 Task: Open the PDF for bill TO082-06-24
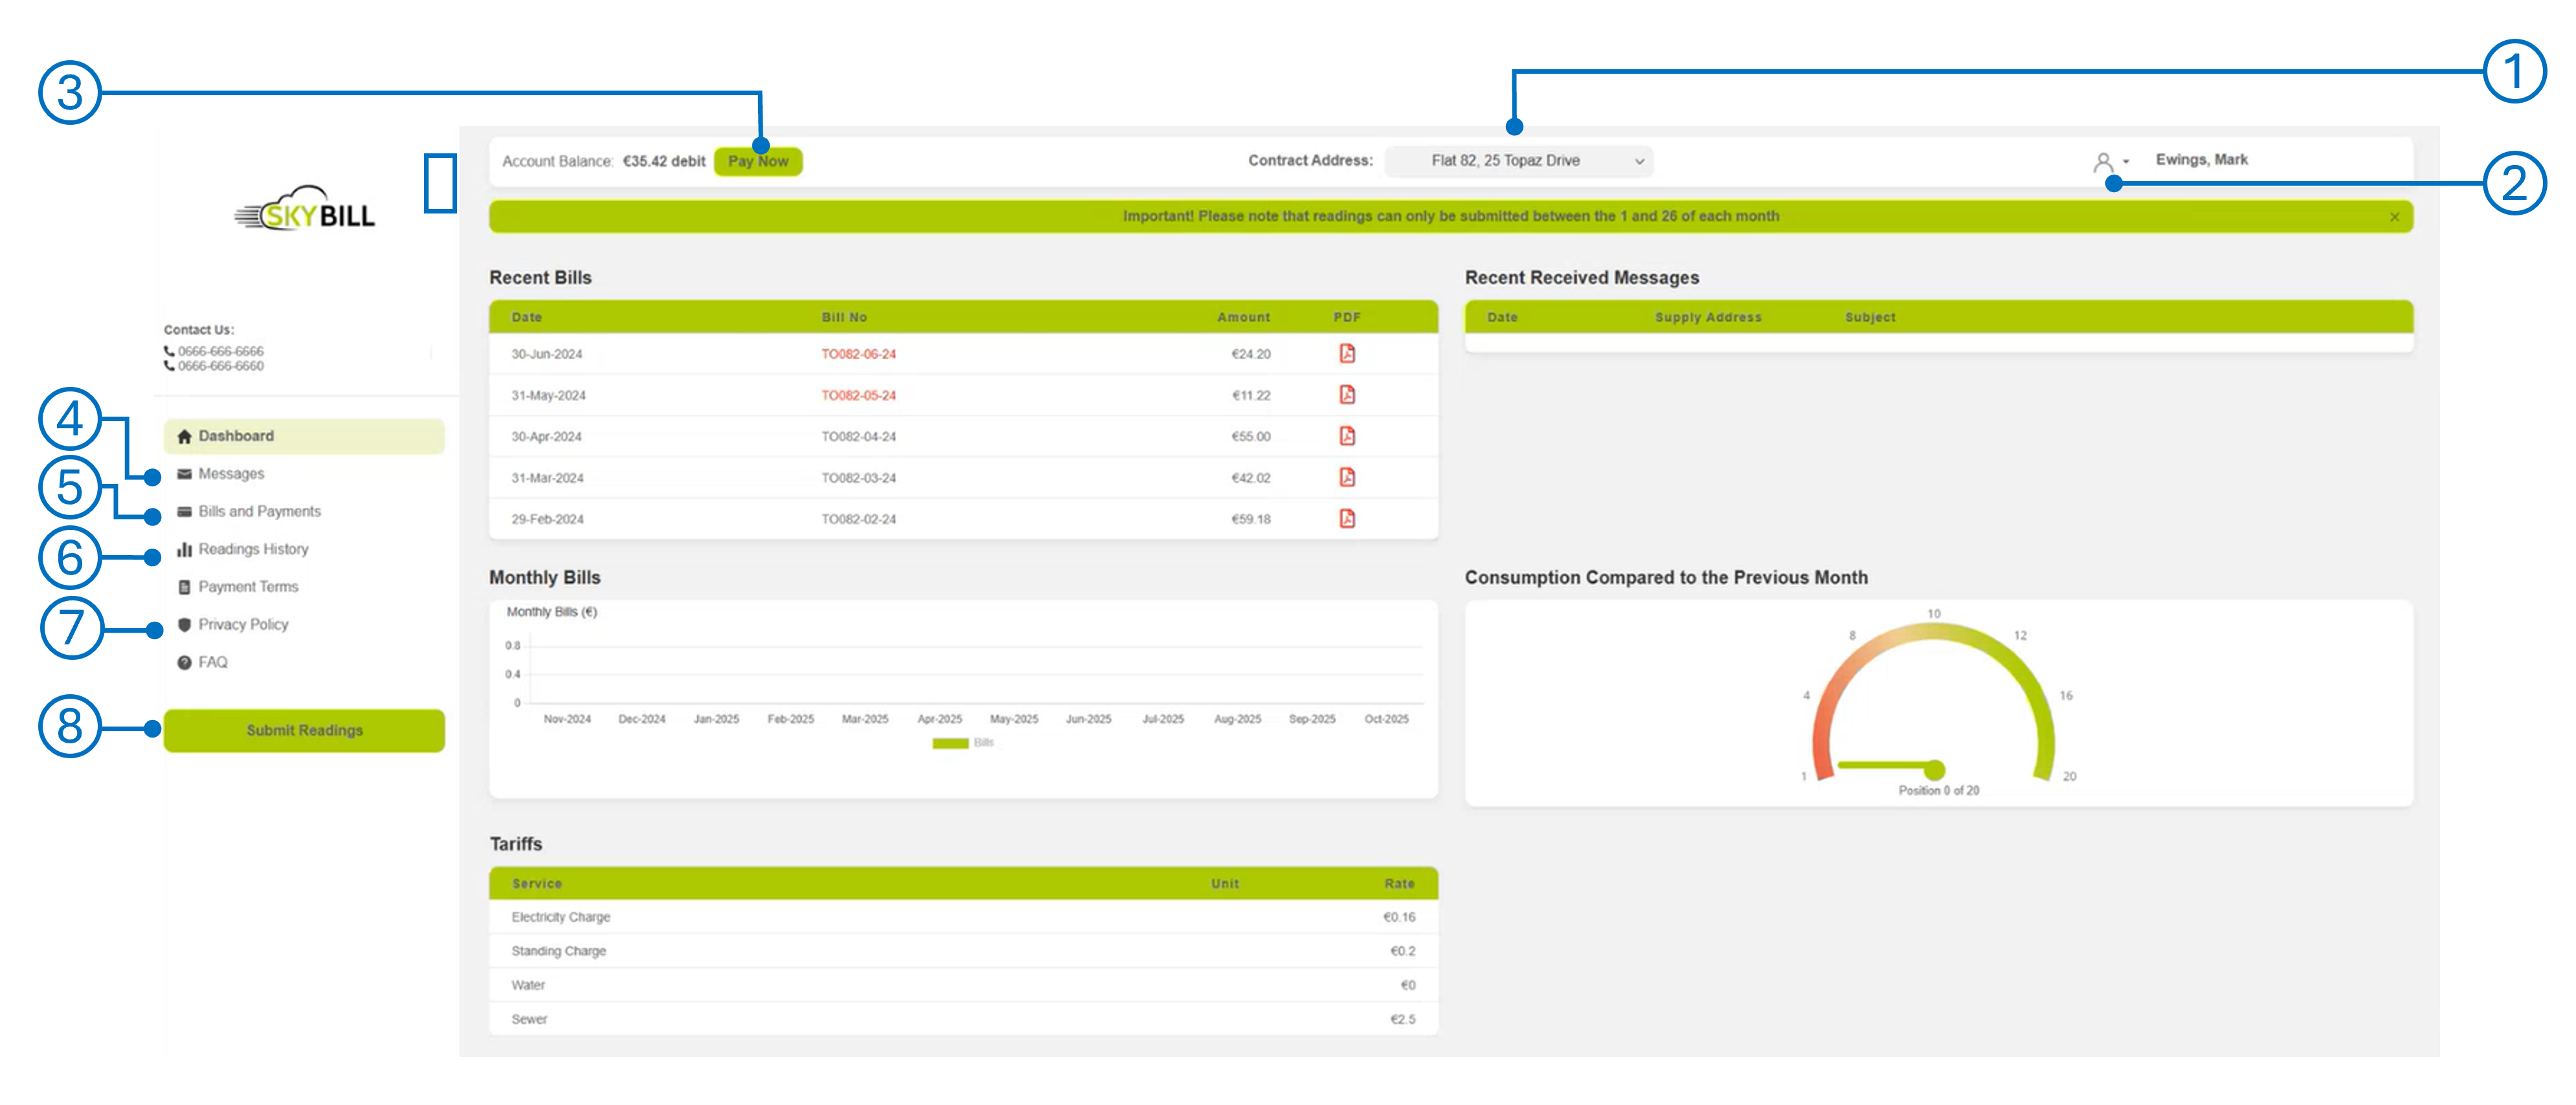[1347, 353]
